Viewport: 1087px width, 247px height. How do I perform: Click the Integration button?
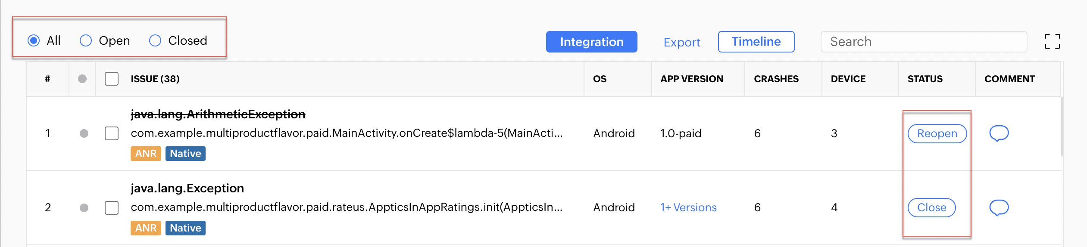[x=591, y=42]
